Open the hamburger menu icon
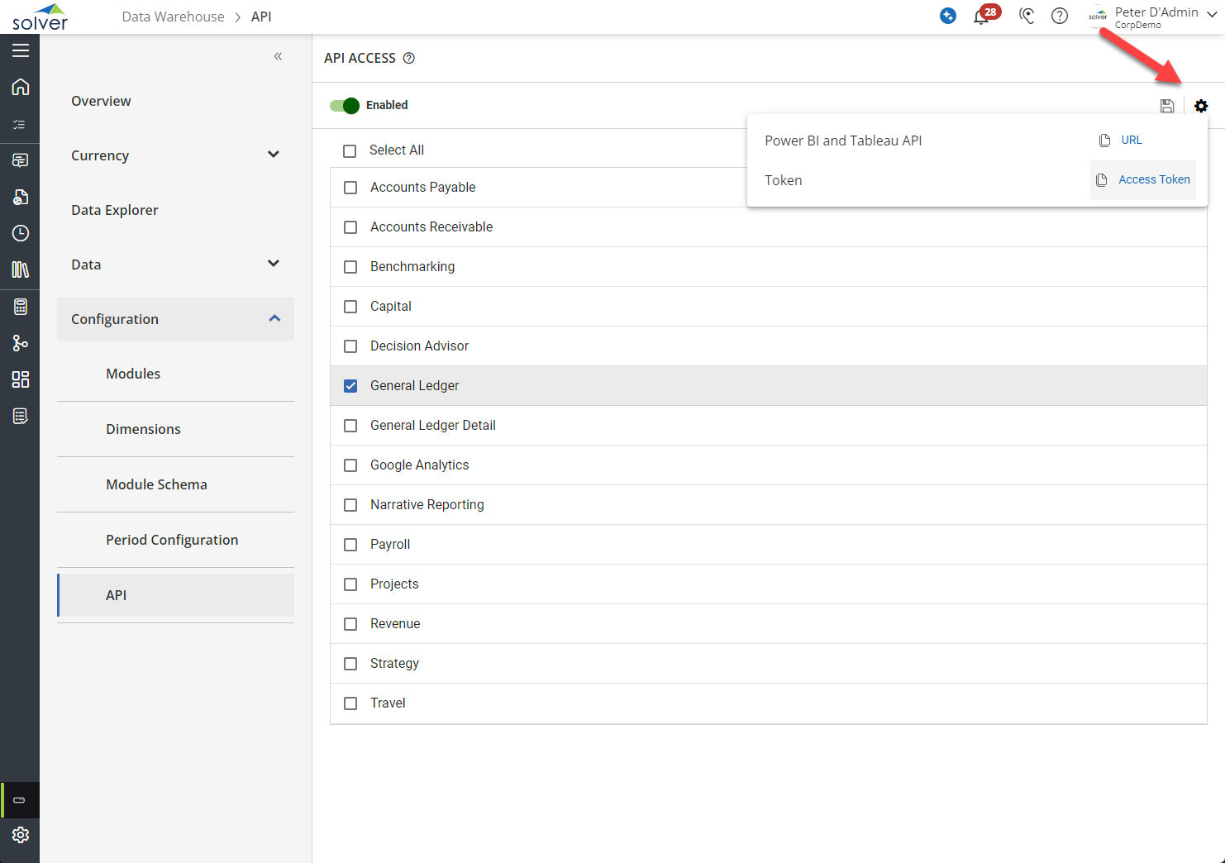Screen dimensions: 1225x863 pos(21,50)
